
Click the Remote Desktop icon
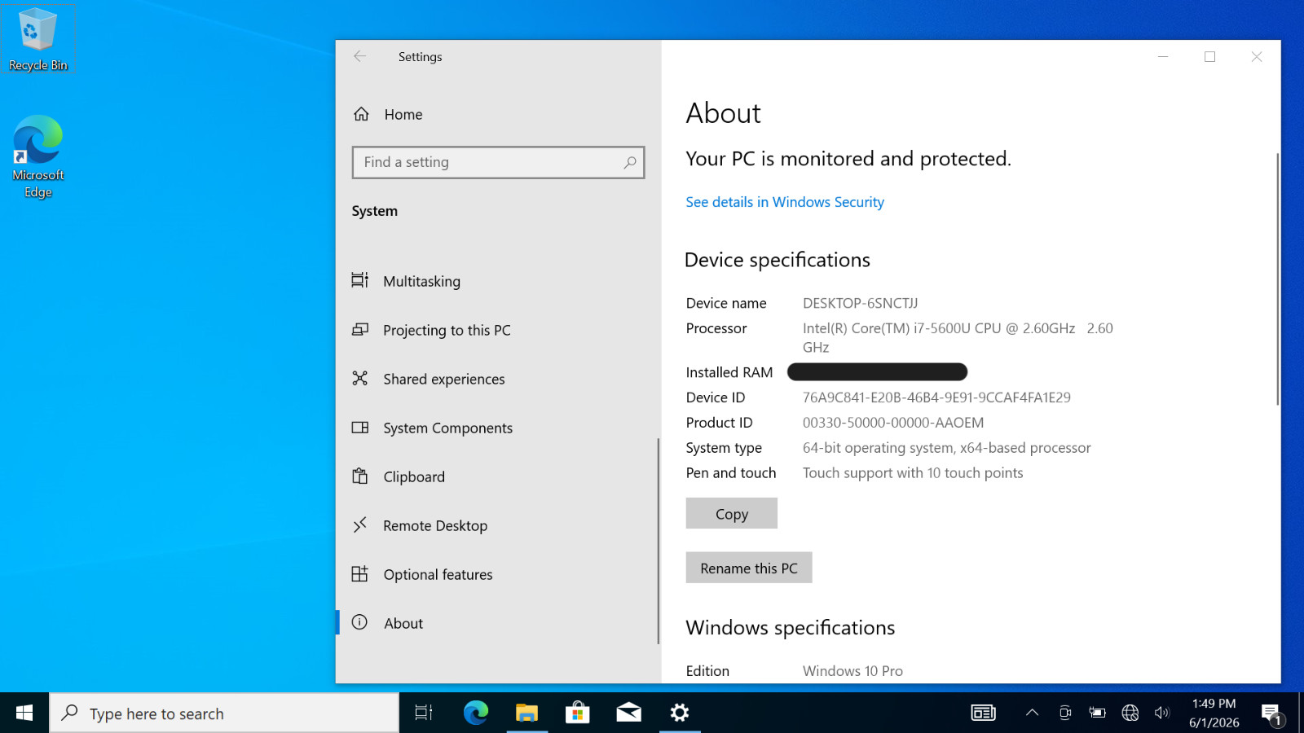point(359,525)
